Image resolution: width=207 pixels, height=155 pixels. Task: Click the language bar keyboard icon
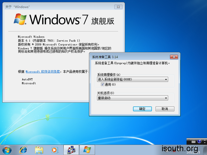pyautogui.click(x=193, y=141)
